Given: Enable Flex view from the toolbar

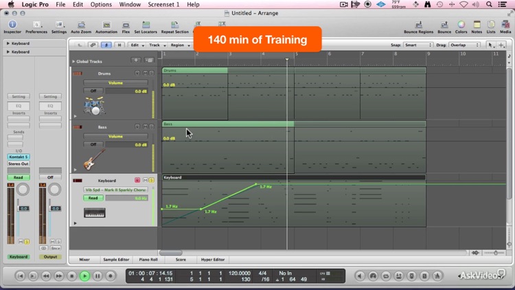Looking at the screenshot, I should pyautogui.click(x=126, y=27).
